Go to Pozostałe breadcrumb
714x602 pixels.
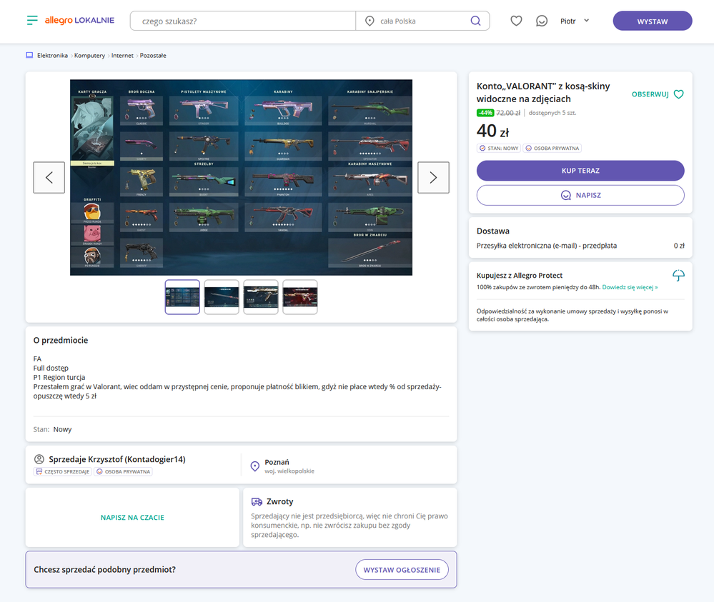coord(153,56)
